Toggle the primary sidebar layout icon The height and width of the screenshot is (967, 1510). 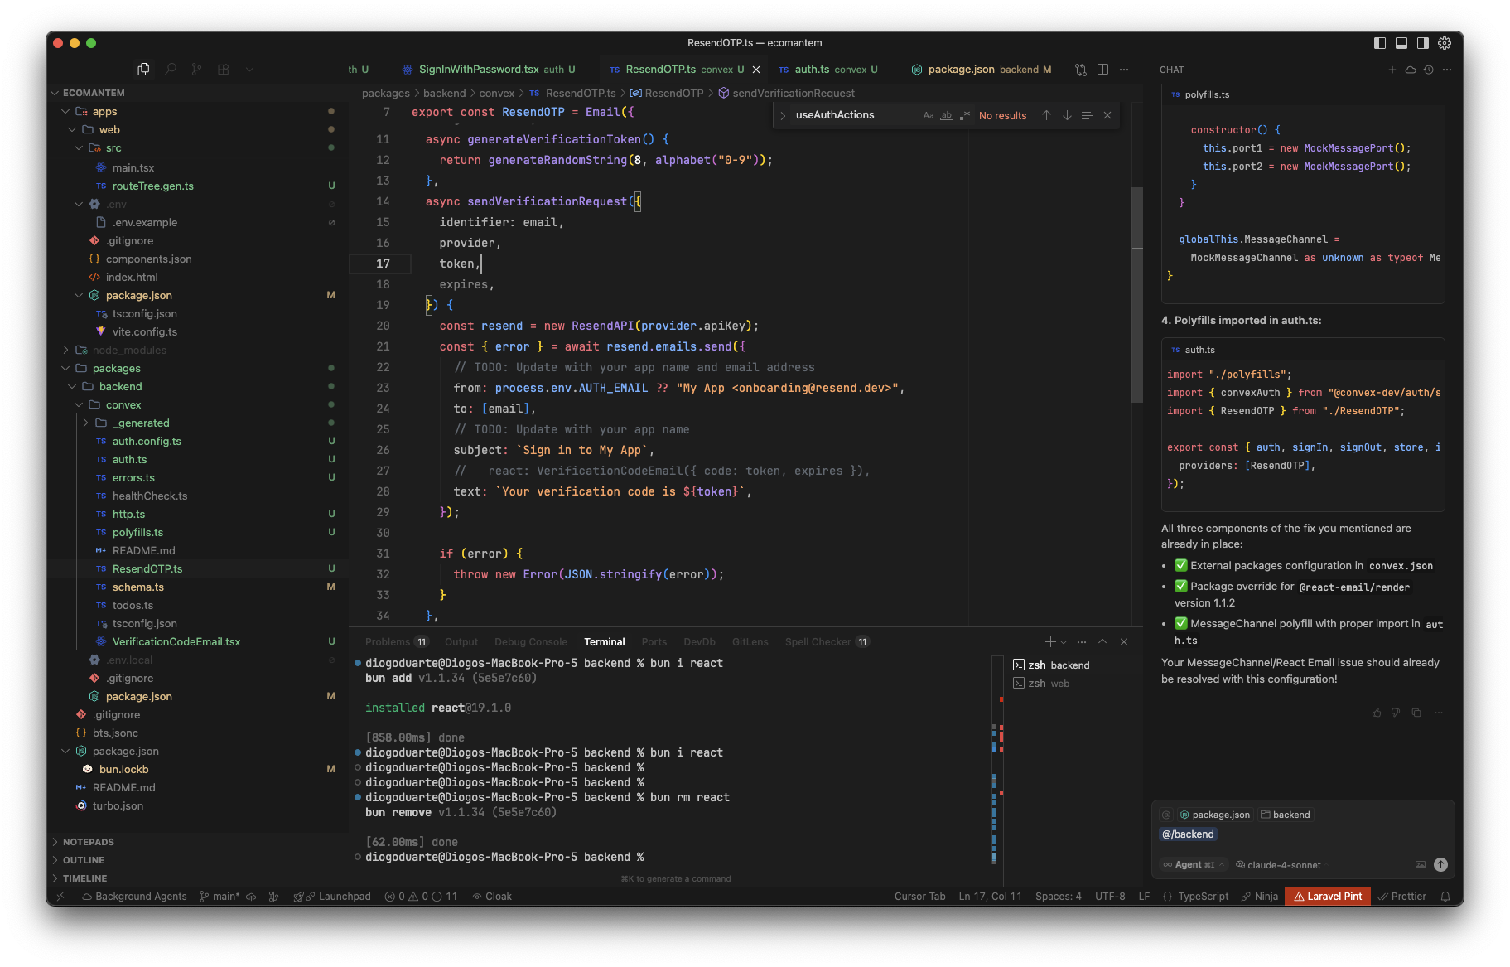pos(1380,43)
